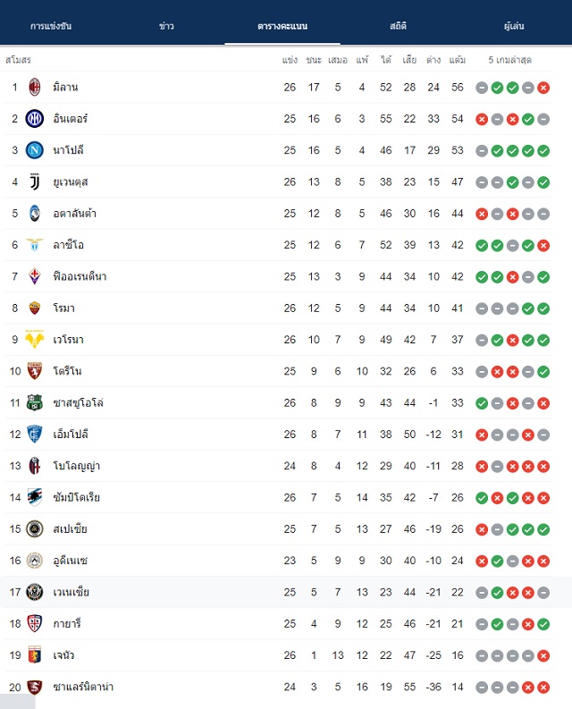Switch to the ผู้เล่น tab

point(514,26)
